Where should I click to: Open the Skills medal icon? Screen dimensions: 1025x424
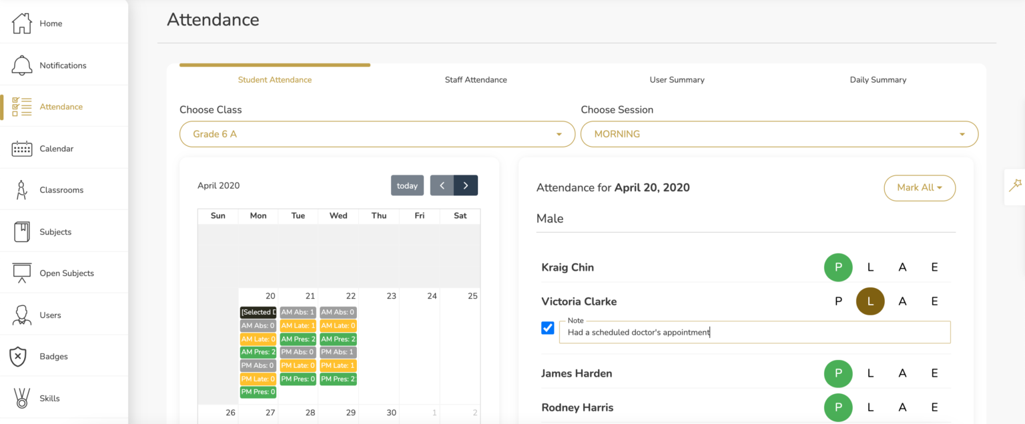(x=22, y=398)
